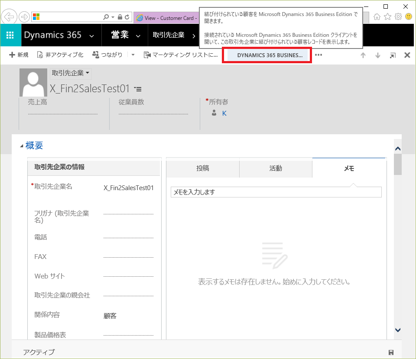Click the 取引先企業の情報 section header
Viewport: 416px width, 359px height.
(94, 167)
